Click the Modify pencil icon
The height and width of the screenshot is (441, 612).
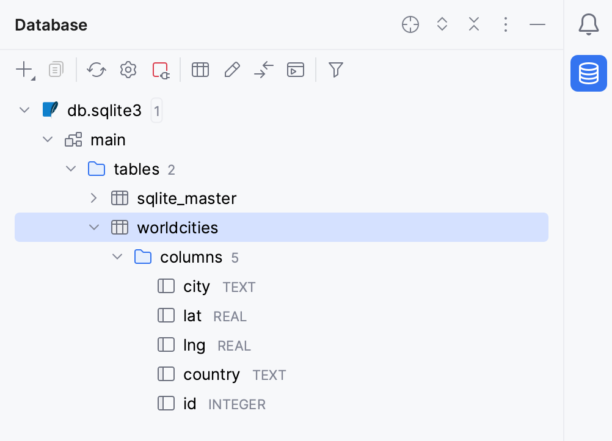click(231, 70)
